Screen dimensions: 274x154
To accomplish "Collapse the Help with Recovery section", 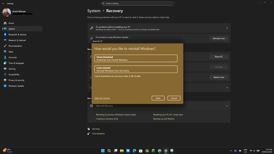I will (x=227, y=106).
